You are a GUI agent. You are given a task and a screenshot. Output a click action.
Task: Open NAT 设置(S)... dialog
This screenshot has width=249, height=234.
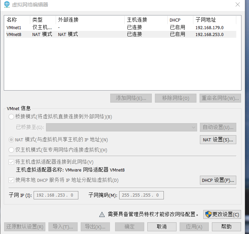[218, 140]
